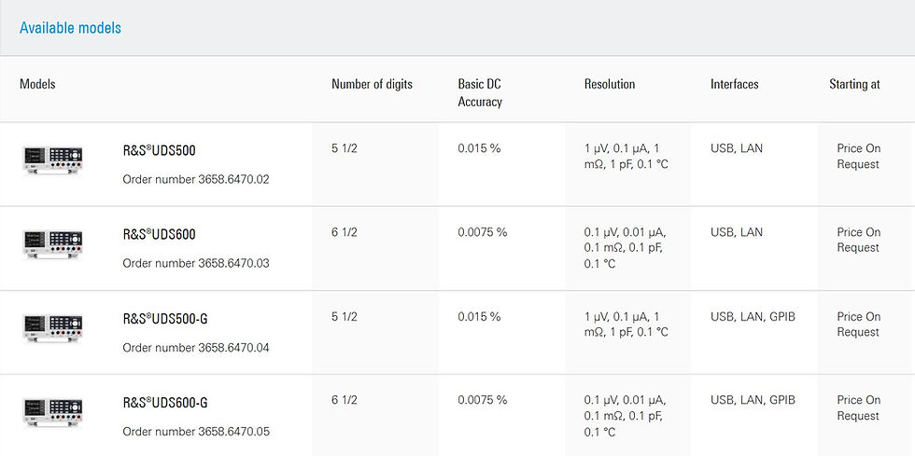Click the Models column header
Viewport: 915px width, 456px height.
click(37, 85)
